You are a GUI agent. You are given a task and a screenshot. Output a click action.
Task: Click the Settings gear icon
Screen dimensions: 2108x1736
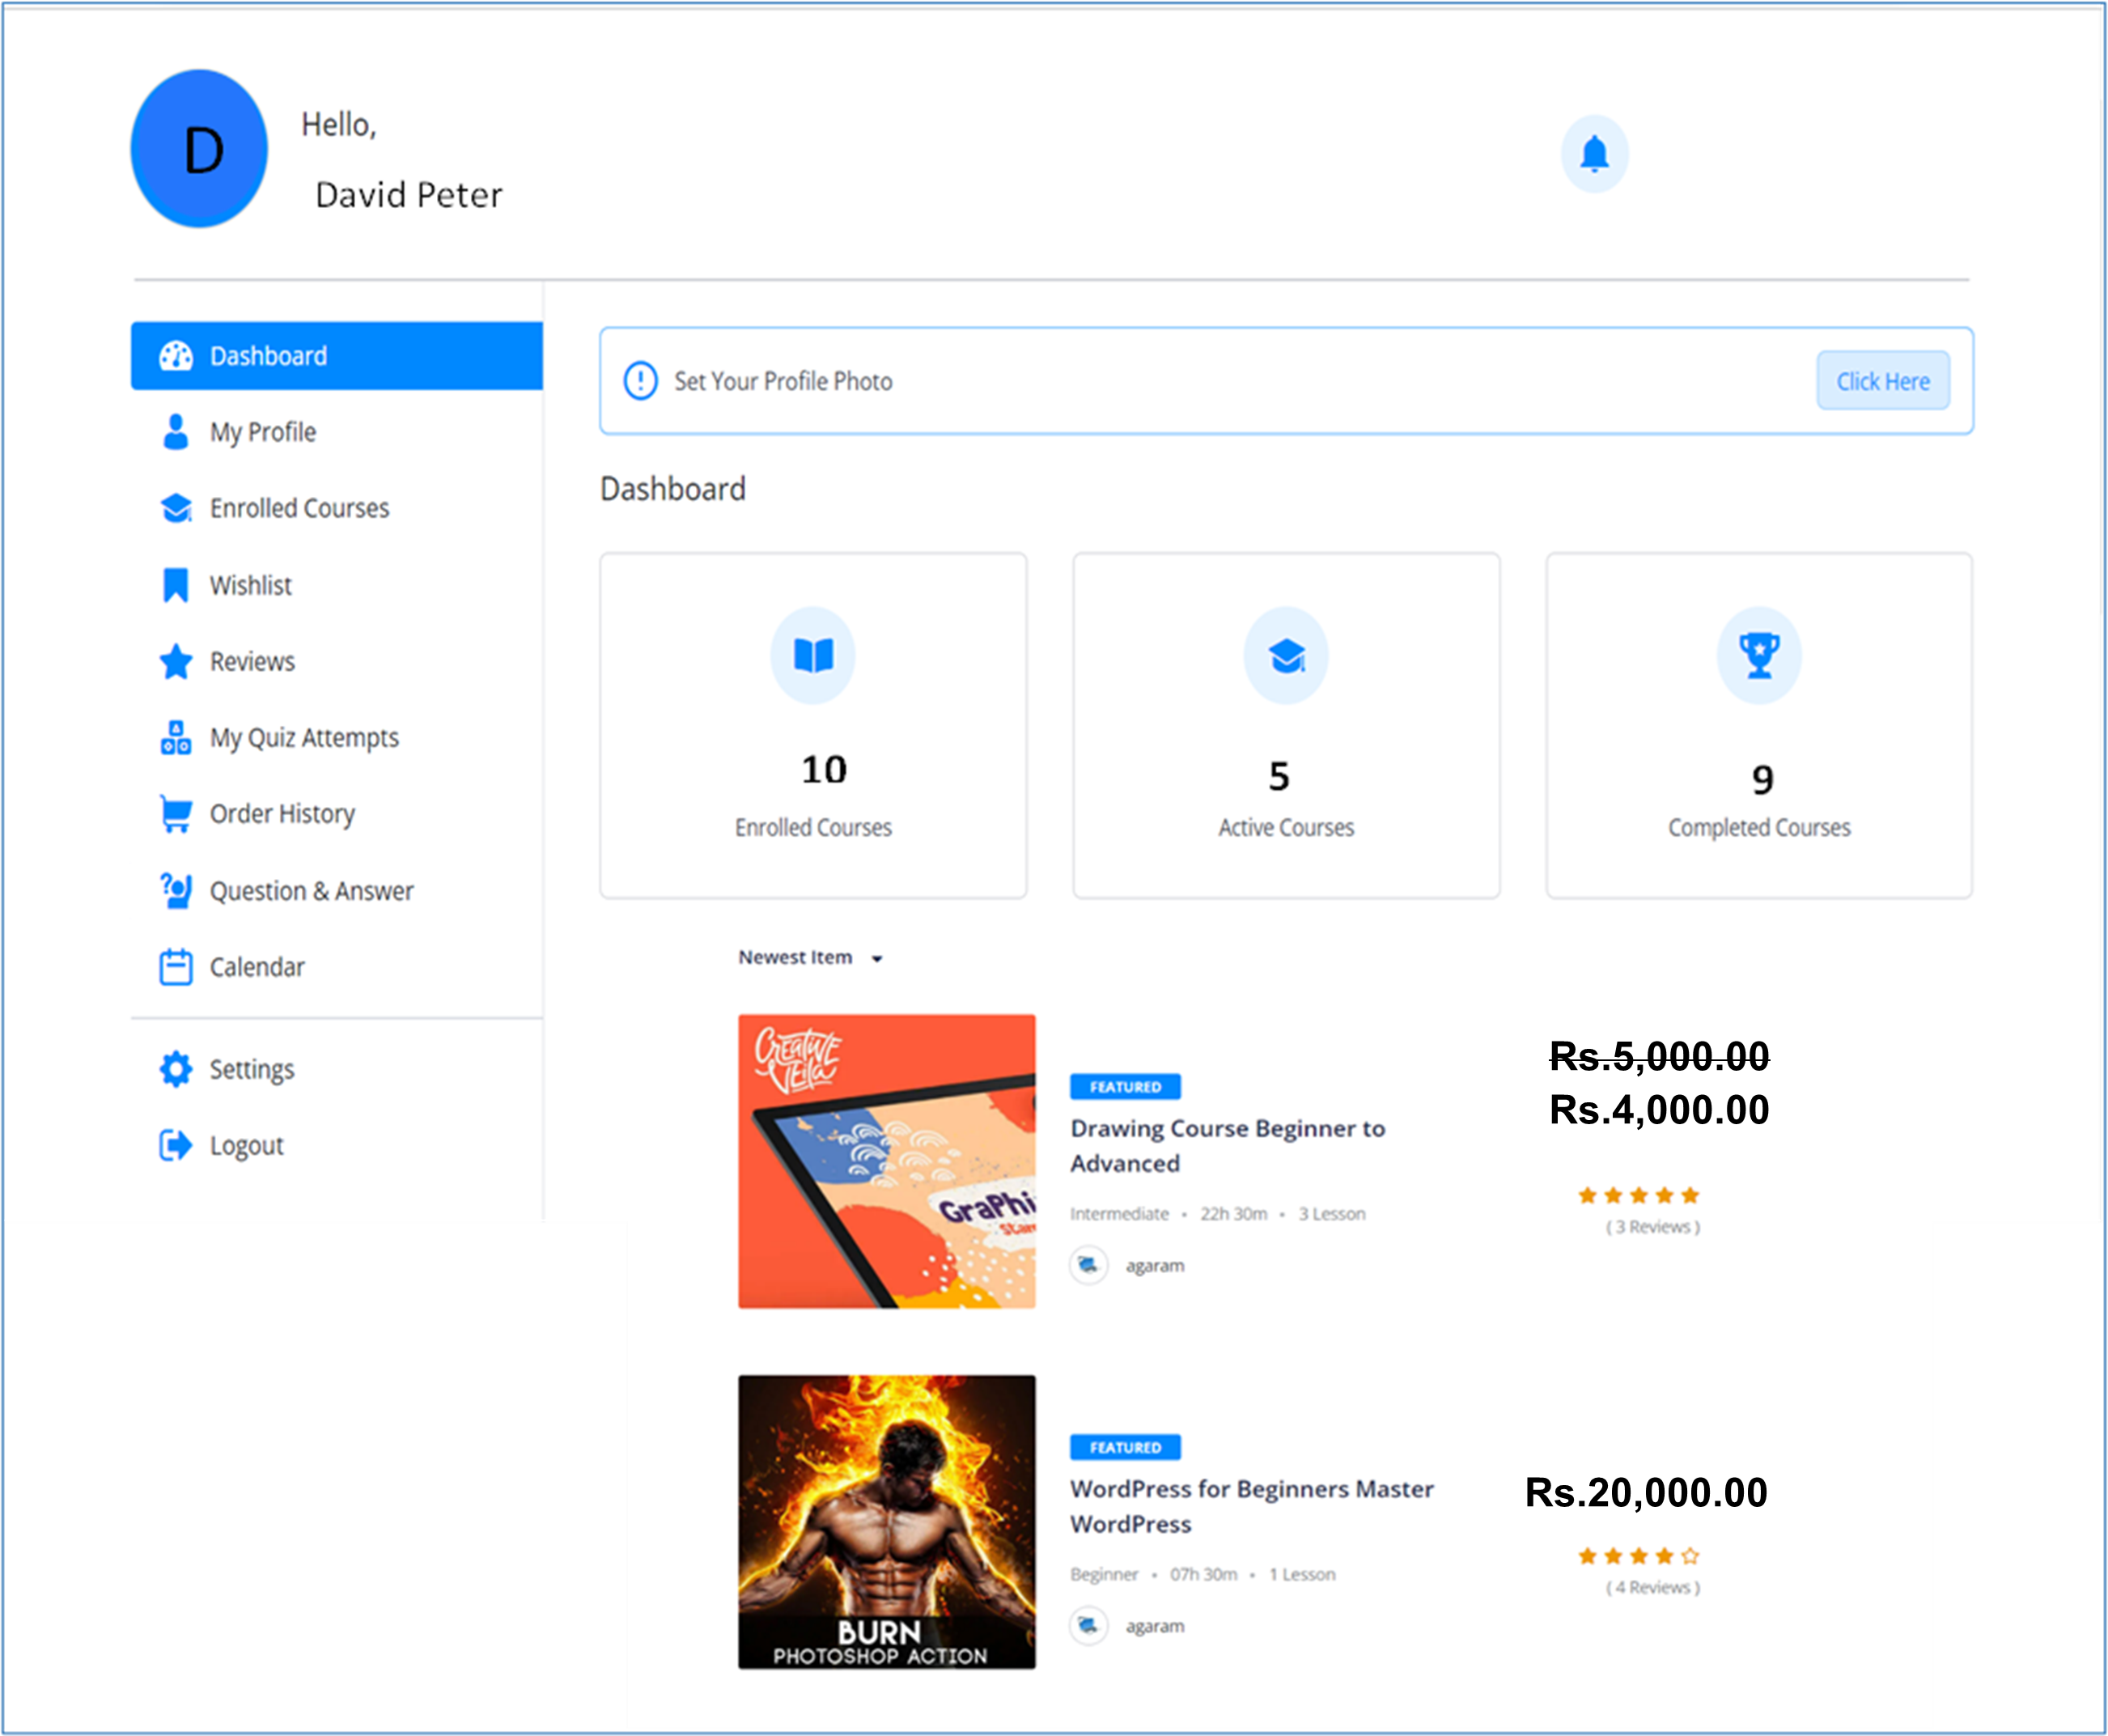(176, 1069)
